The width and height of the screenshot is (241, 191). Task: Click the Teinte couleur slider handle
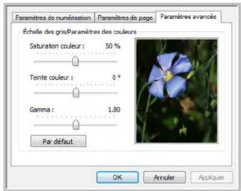[x=76, y=92]
